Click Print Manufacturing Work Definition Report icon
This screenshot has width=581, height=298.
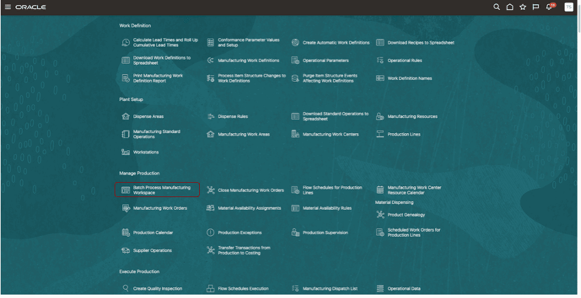click(125, 78)
